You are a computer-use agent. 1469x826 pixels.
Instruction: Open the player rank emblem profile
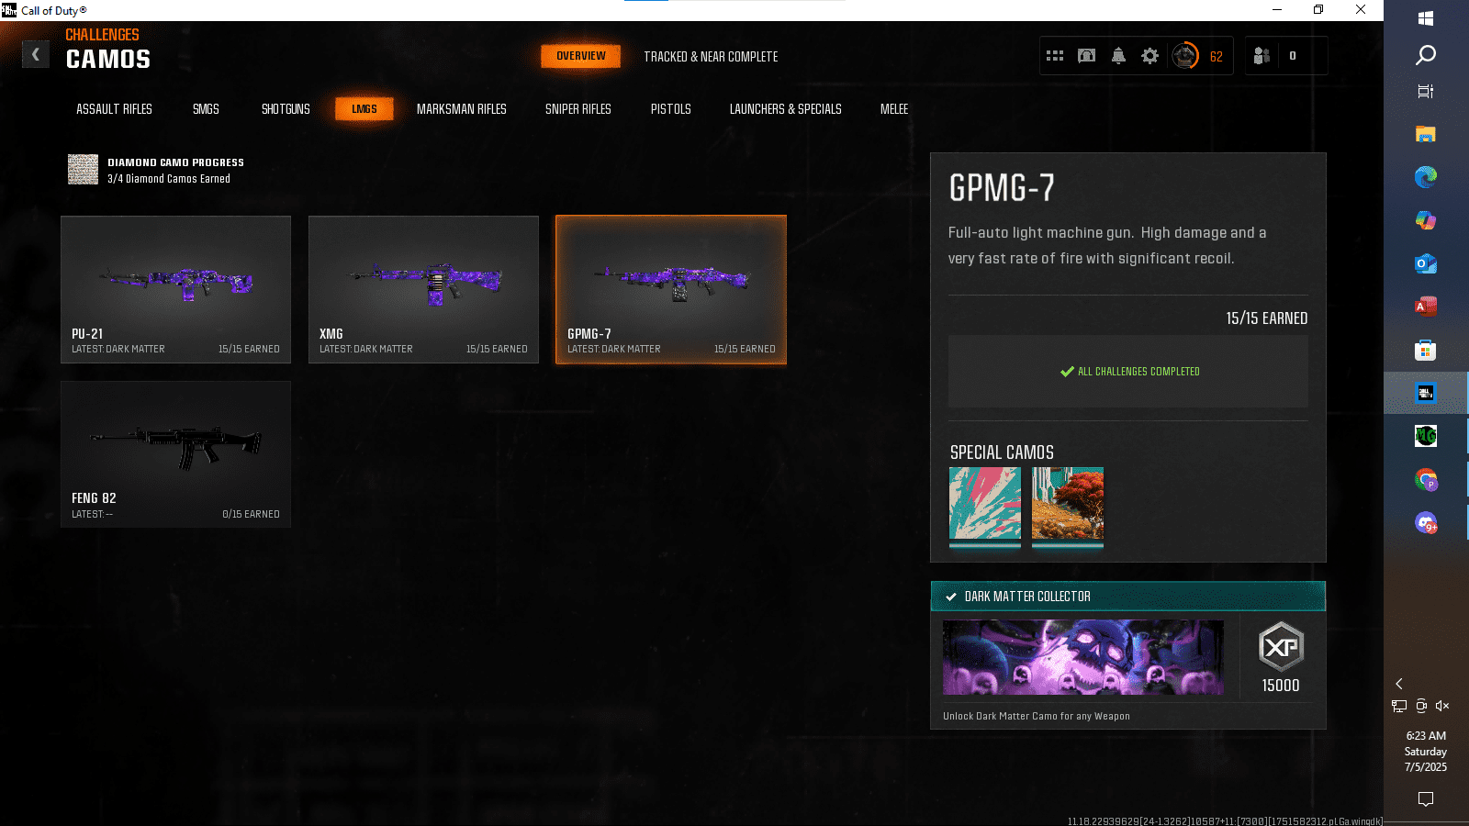[1185, 56]
